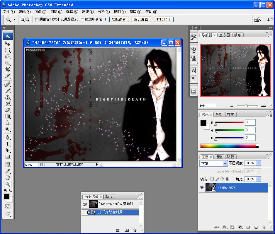Select the Eyedropper tool
Image resolution: width=275 pixels, height=234 pixels.
8,171
